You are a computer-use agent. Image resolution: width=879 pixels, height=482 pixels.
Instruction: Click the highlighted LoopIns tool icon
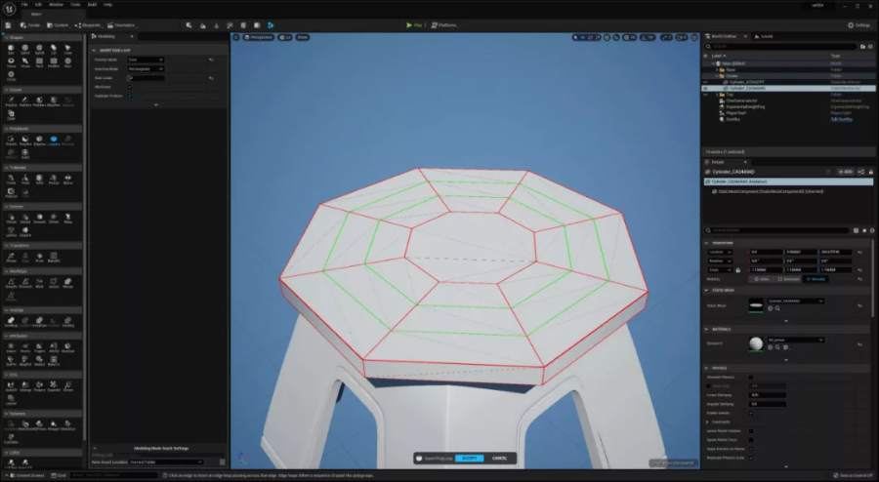[x=54, y=140]
